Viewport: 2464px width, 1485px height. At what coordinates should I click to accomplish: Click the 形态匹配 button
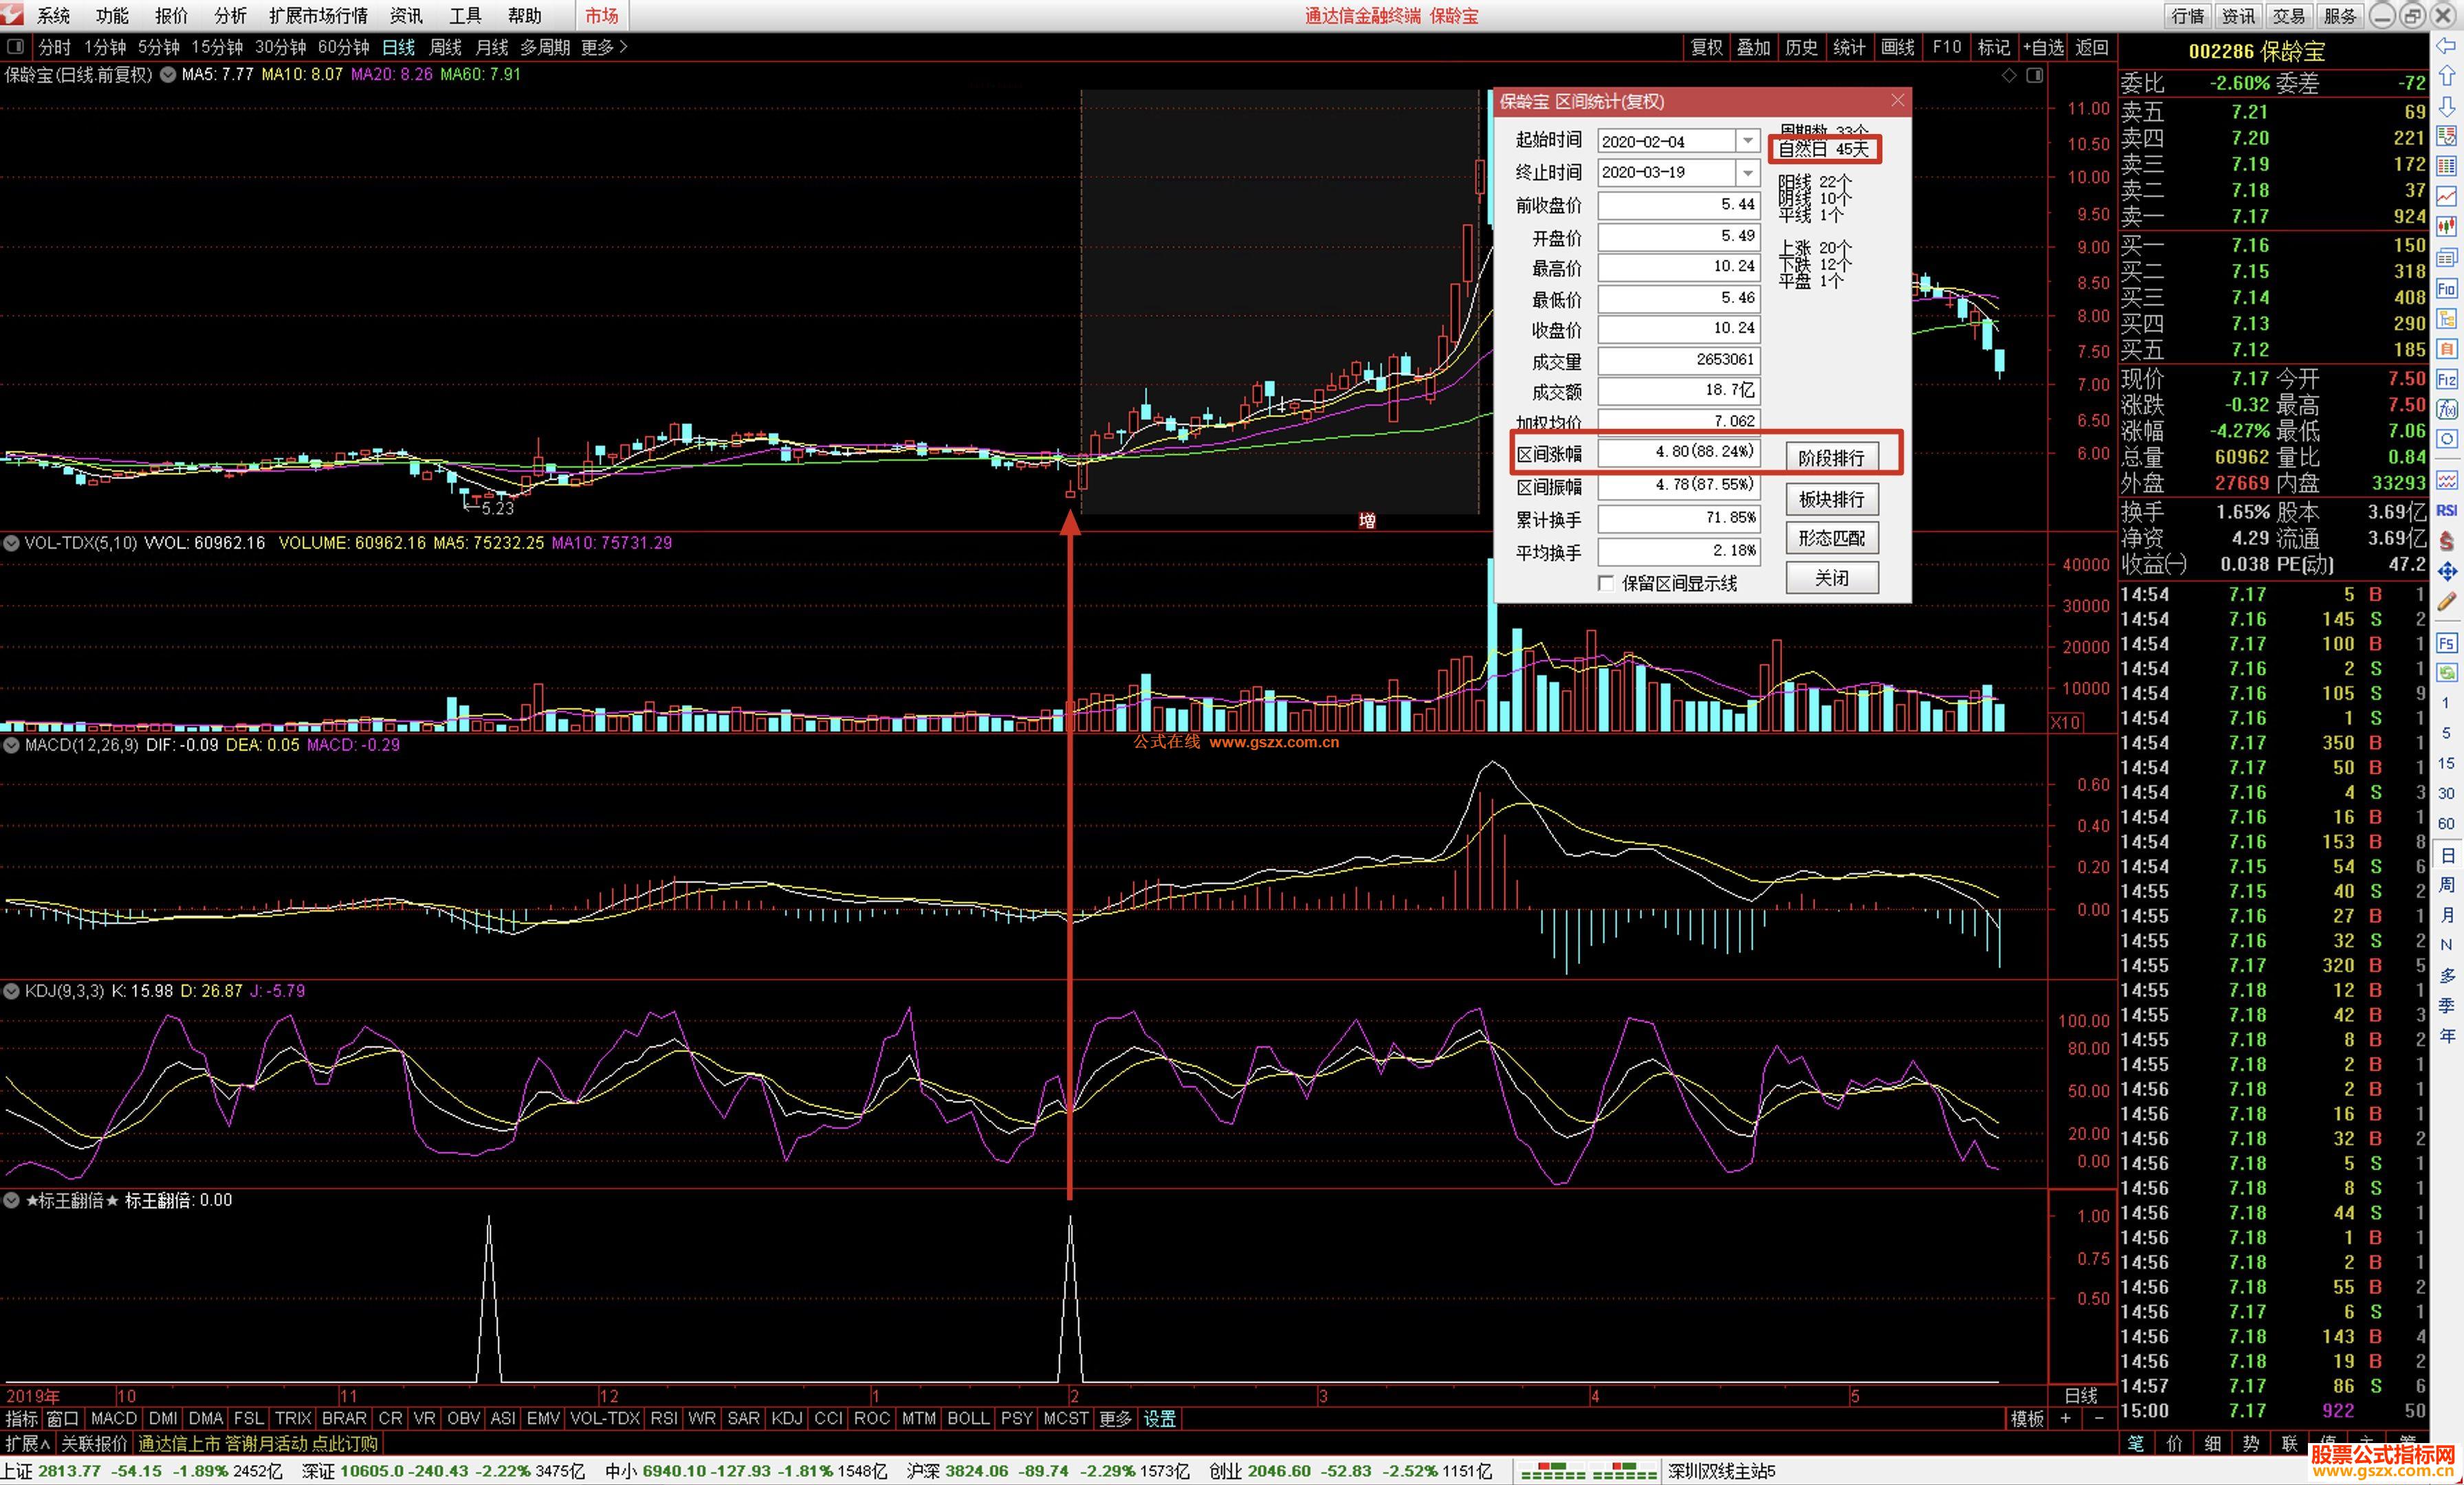pos(1831,538)
